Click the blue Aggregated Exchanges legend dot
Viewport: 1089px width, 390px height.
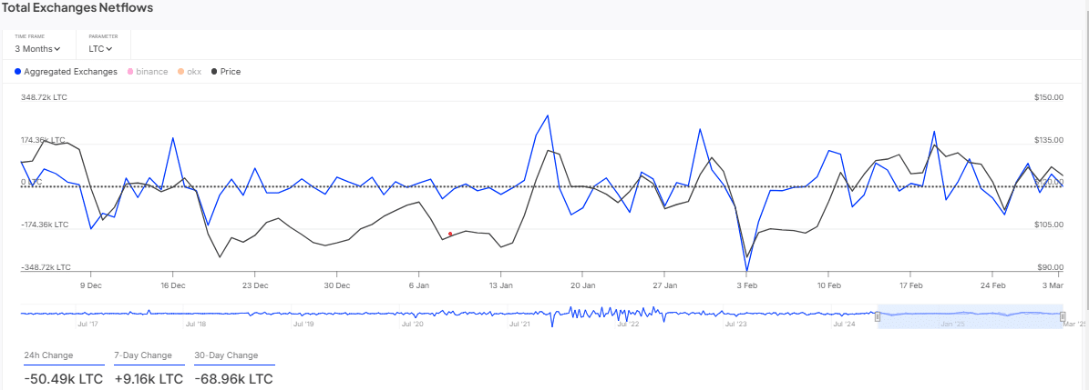(18, 71)
